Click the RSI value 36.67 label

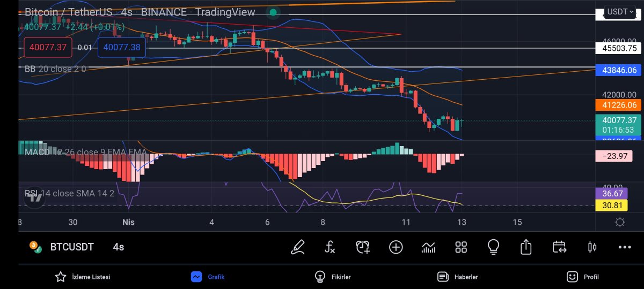612,193
